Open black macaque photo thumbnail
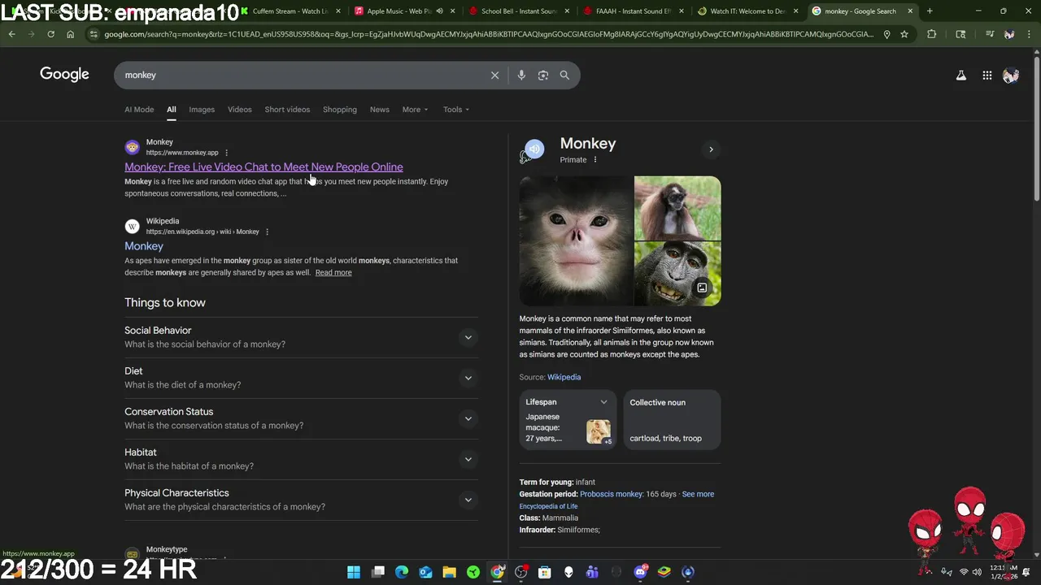Screen dimensions: 1041x585 pyautogui.click(x=677, y=274)
